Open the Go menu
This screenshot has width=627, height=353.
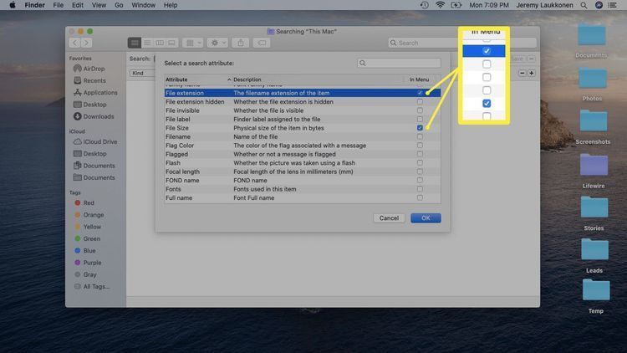pos(117,5)
